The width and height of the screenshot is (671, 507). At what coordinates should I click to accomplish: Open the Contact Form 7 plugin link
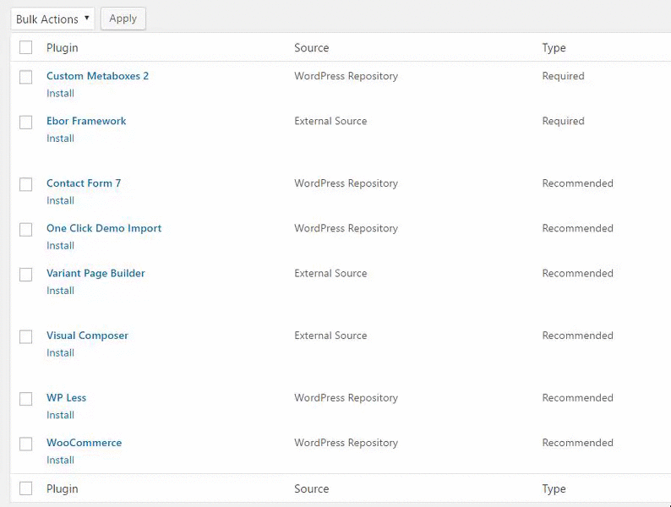84,183
